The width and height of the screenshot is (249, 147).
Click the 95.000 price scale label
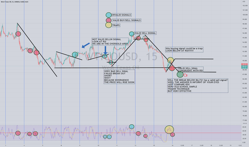(x=245, y=38)
